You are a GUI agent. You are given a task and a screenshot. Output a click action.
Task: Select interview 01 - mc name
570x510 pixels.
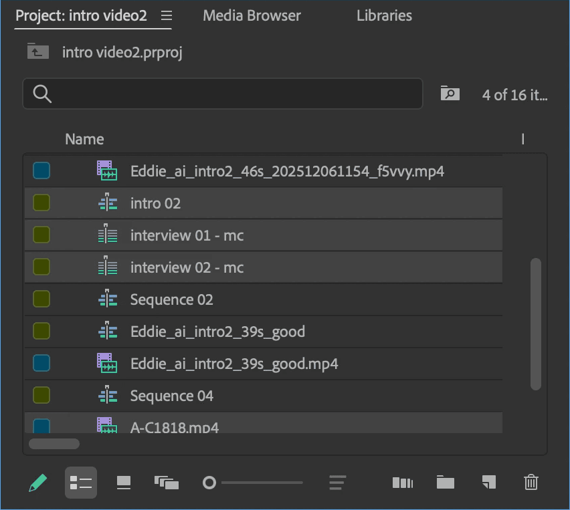pyautogui.click(x=187, y=235)
